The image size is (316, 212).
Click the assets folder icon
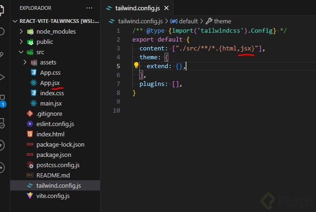tap(34, 63)
